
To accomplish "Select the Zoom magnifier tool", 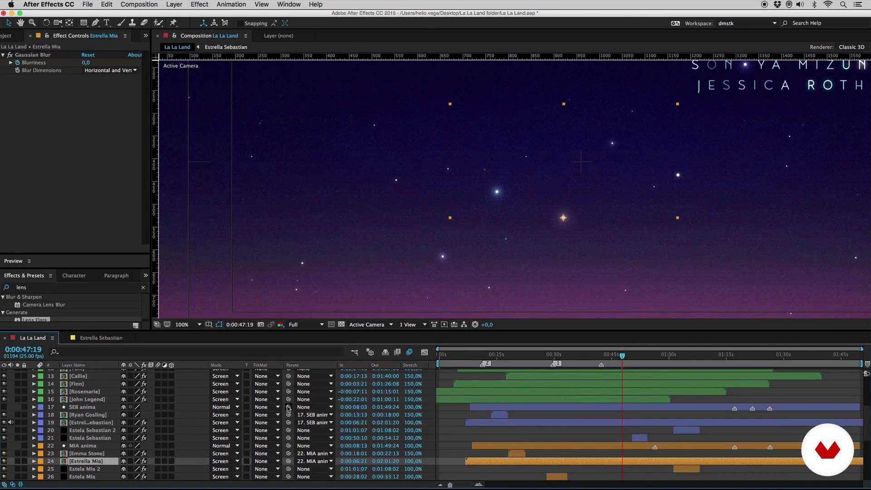I will 32,23.
